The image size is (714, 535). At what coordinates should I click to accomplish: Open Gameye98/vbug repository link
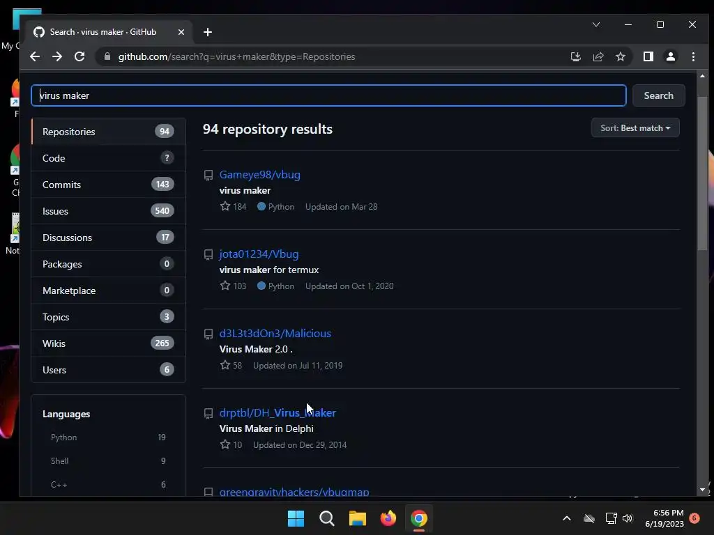pos(259,175)
